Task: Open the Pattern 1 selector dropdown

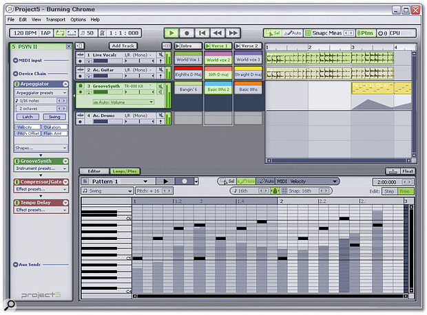Action: tap(118, 182)
